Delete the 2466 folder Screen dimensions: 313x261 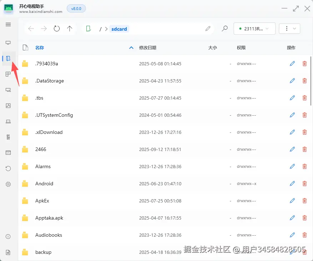pos(305,149)
